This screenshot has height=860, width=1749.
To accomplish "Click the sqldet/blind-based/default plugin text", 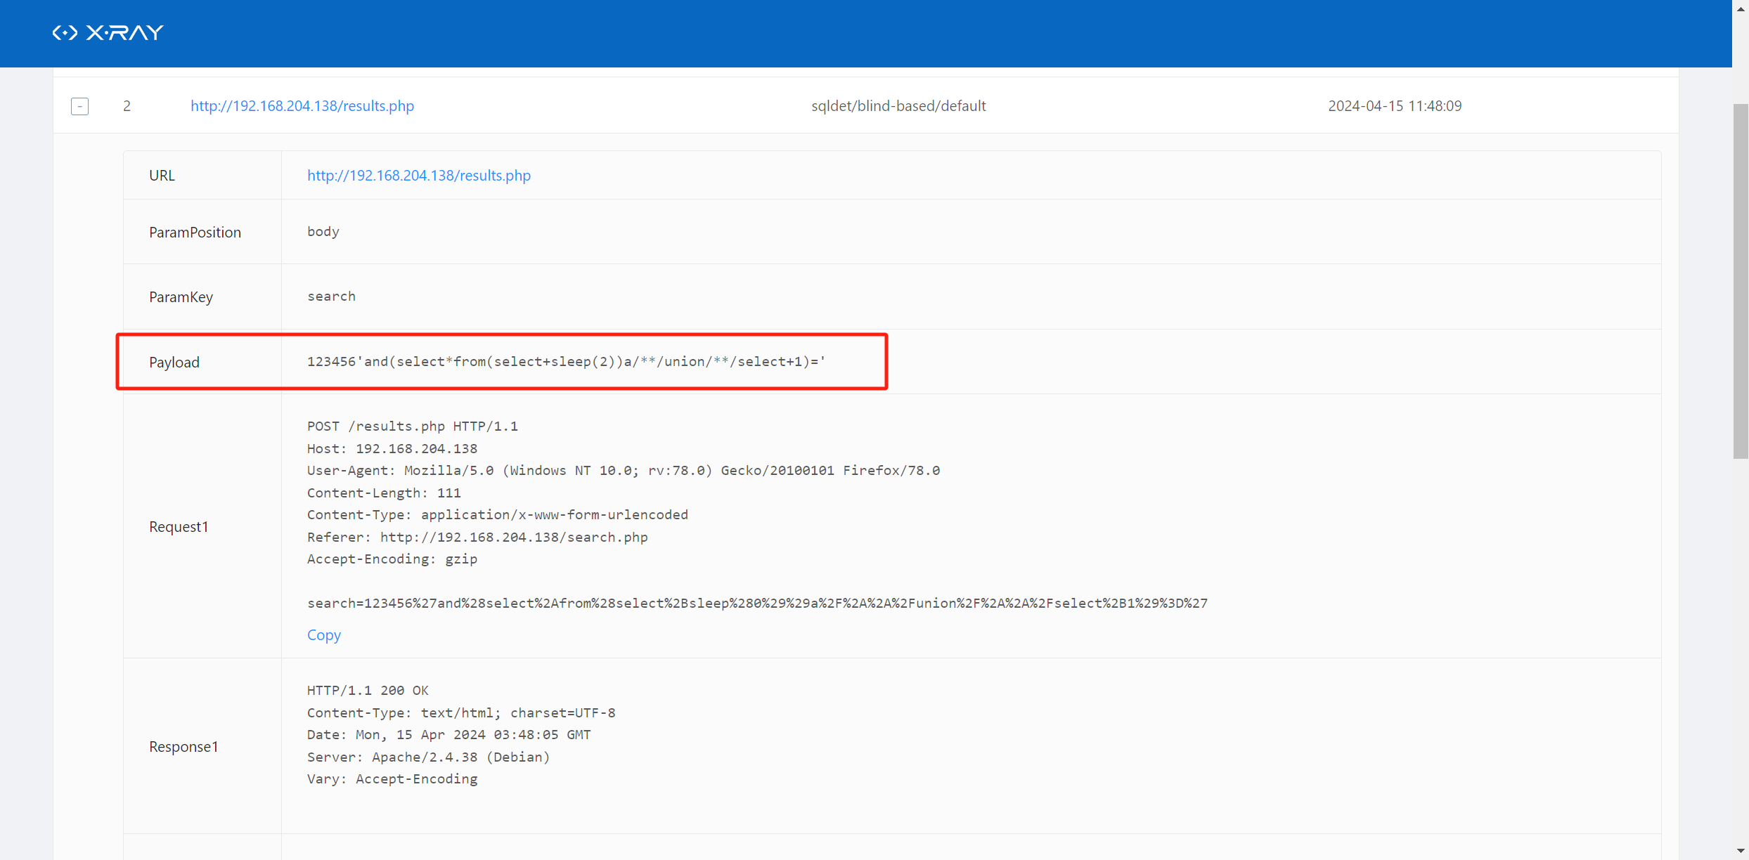I will click(898, 105).
